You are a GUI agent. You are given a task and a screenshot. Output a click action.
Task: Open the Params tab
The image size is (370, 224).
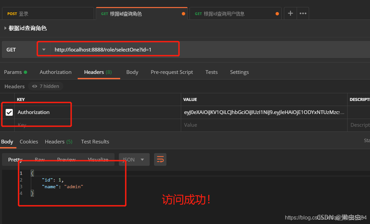[15, 72]
